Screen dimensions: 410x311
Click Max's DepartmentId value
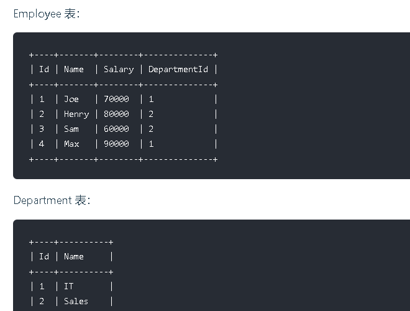click(151, 144)
